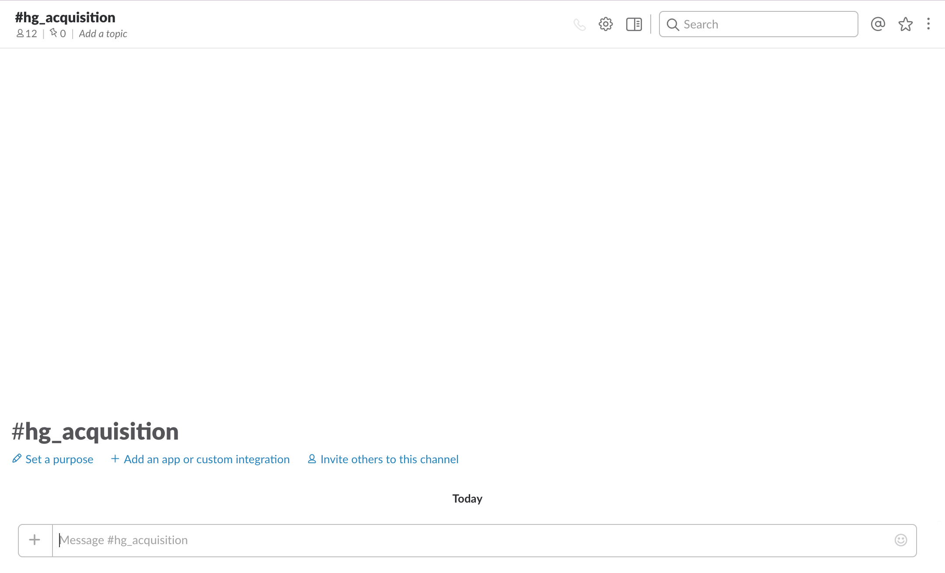Show mentions and reactions via @ icon
Viewport: 945px width, 573px height.
pyautogui.click(x=878, y=24)
